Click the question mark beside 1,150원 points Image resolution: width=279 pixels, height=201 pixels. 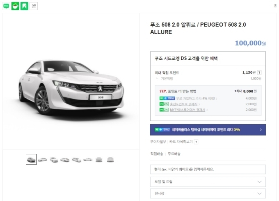click(x=259, y=72)
